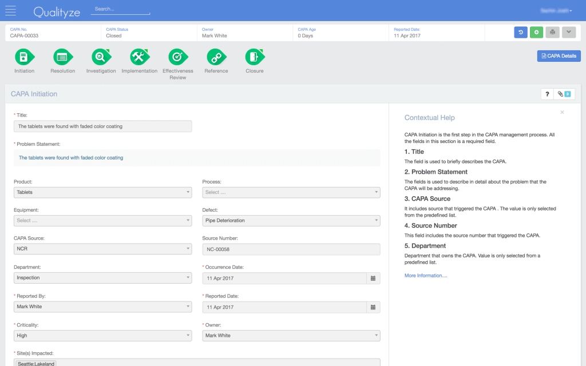Open the paperclip attachments icon
Image resolution: width=586 pixels, height=366 pixels.
[561, 94]
